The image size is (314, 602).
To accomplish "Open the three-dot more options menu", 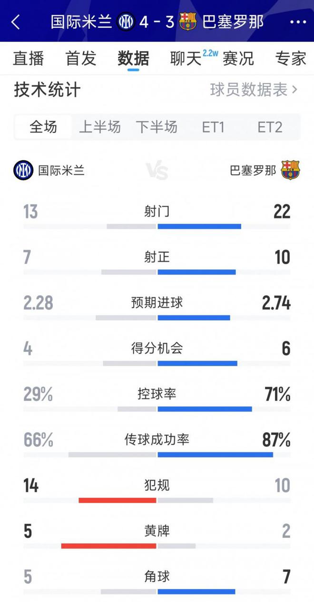I will coord(298,22).
